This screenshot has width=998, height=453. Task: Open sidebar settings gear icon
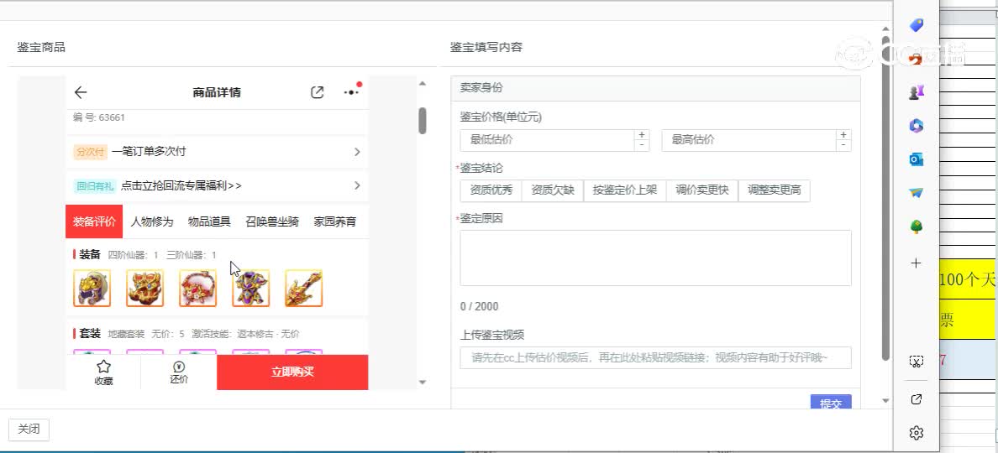(917, 433)
